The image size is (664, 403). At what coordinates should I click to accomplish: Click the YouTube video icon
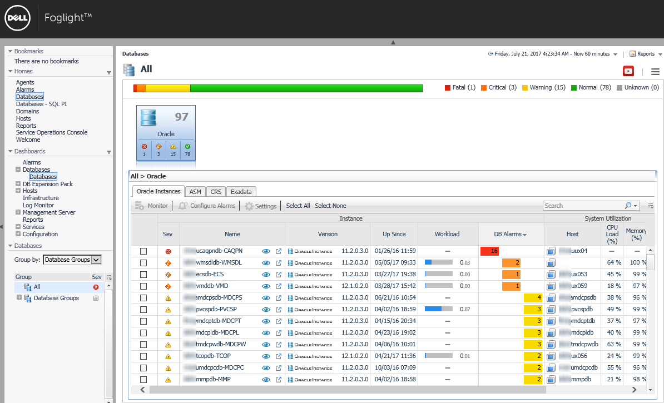point(628,71)
